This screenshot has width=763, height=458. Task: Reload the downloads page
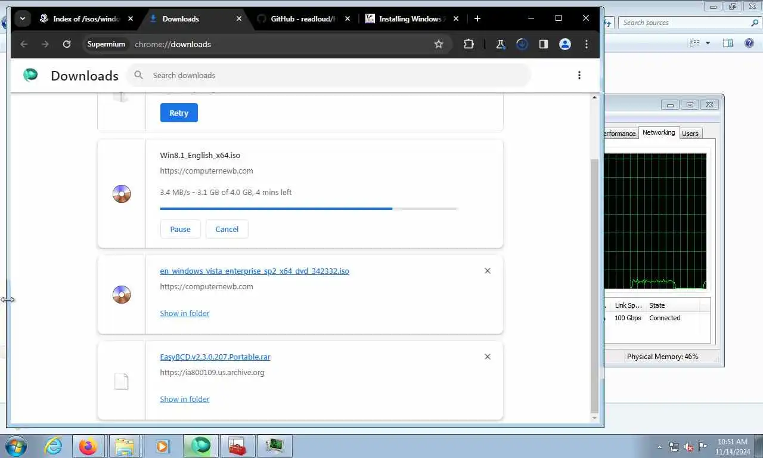coord(67,44)
